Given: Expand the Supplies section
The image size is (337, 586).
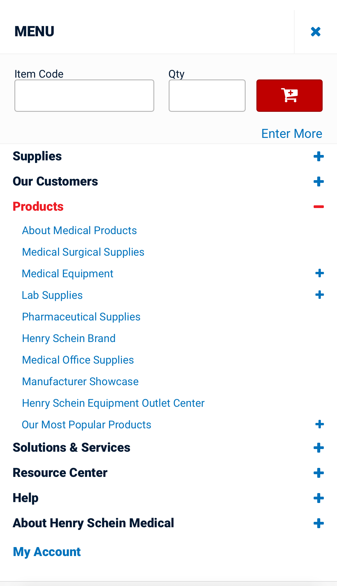Looking at the screenshot, I should click(318, 156).
